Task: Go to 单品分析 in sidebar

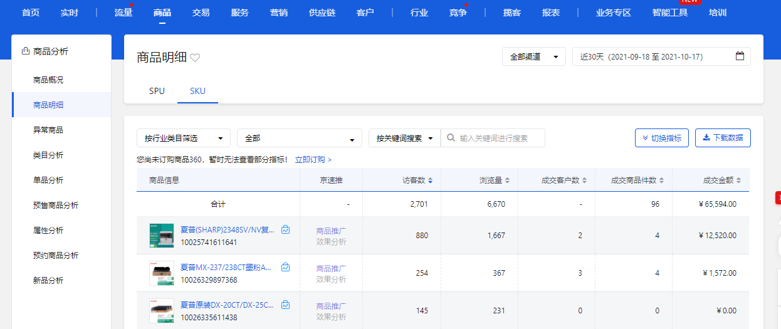Action: pos(48,180)
